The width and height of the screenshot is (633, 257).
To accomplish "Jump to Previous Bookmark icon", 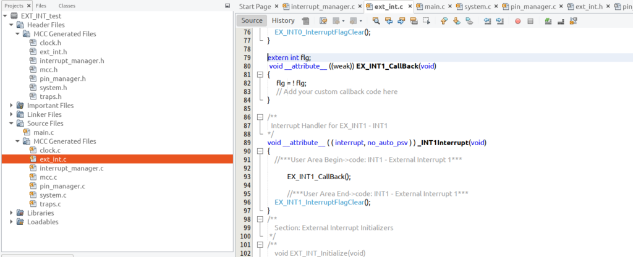I will tap(444, 20).
